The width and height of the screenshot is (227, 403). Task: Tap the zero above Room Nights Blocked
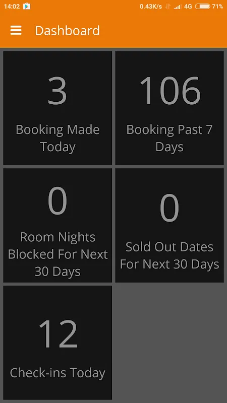[x=58, y=200]
